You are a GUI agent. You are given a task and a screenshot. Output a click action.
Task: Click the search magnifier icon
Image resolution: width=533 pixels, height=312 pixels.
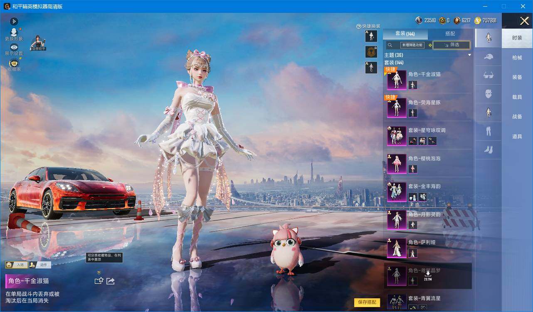point(390,45)
